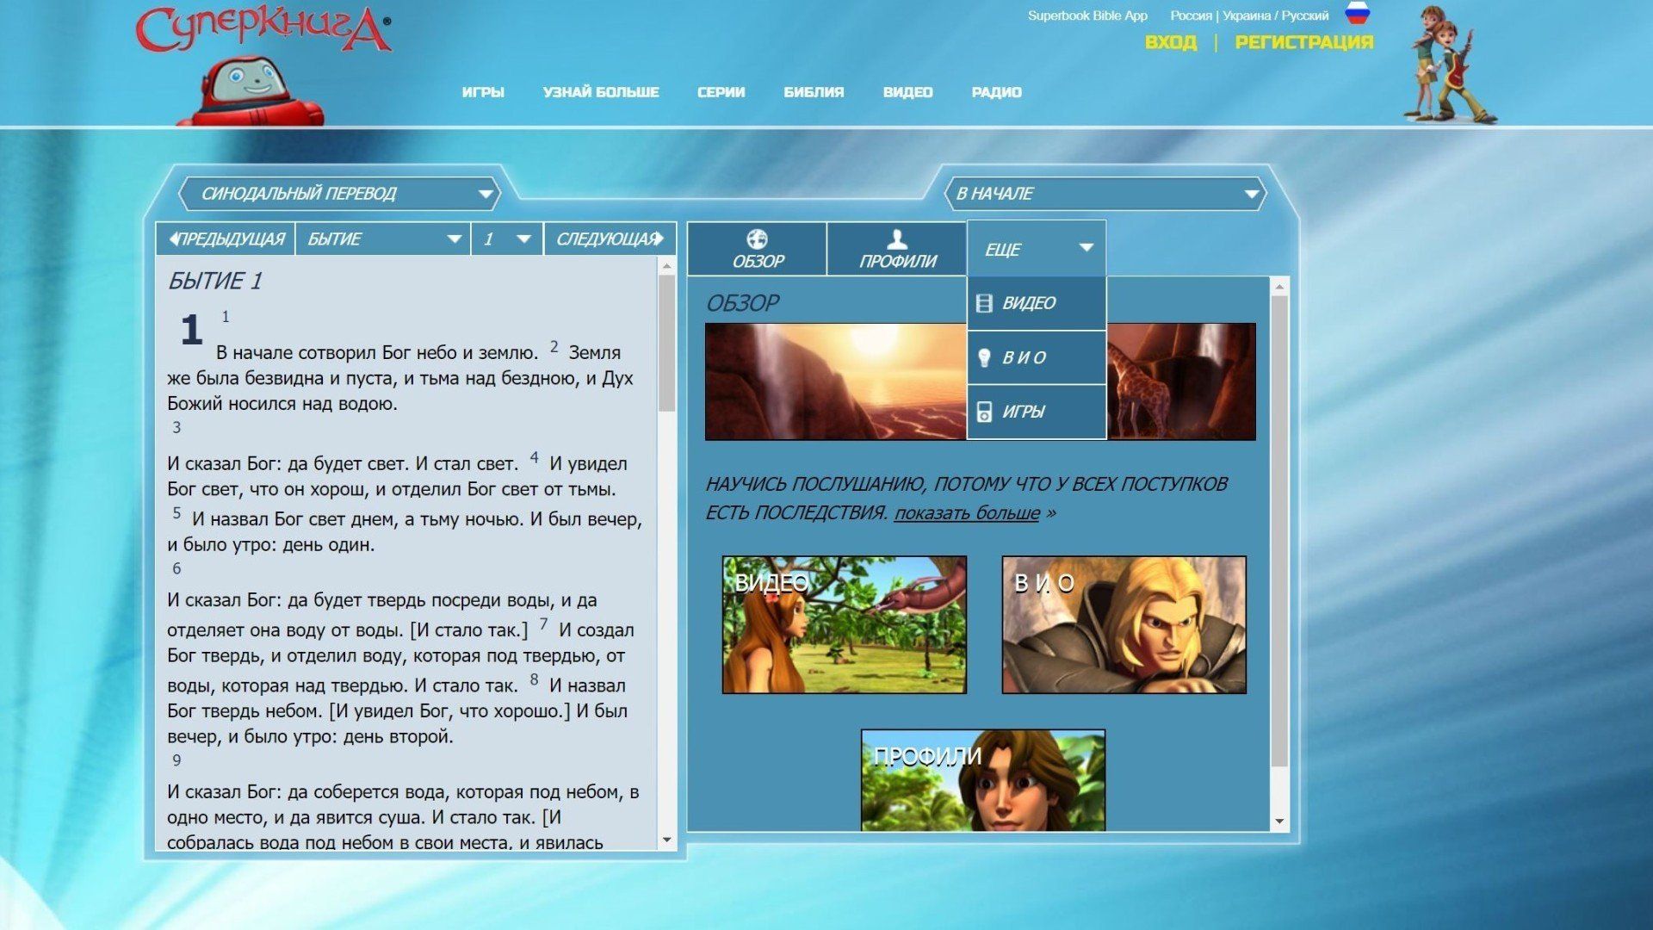
Task: Click the film strip icon beside Видео
Action: (984, 303)
